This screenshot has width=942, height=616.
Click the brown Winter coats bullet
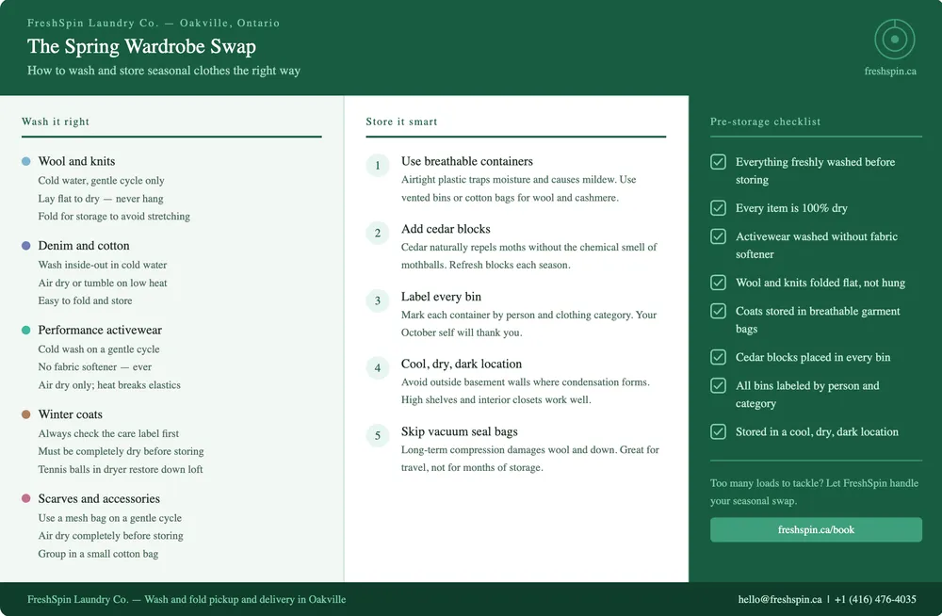pos(26,414)
